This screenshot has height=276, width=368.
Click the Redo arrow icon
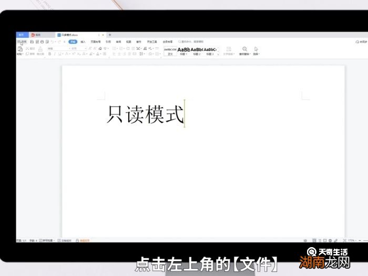tap(59, 42)
